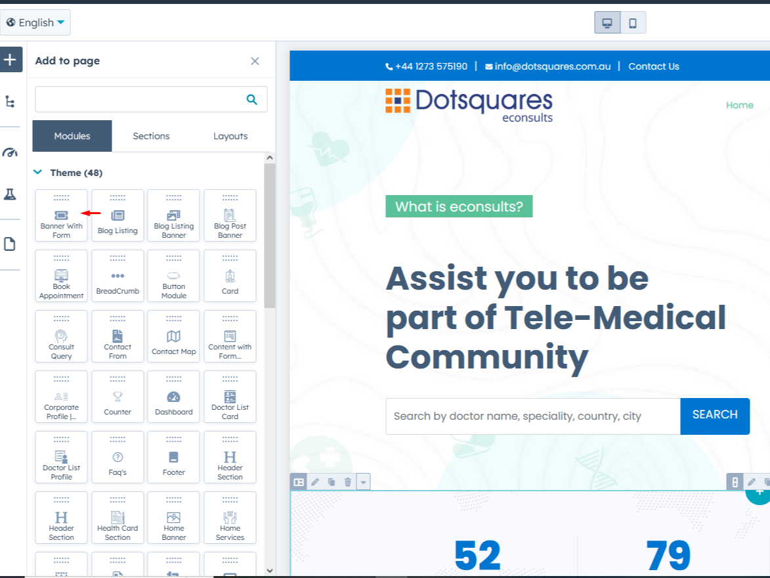Collapse the Theme (48) module group
The width and height of the screenshot is (770, 578).
coord(38,173)
